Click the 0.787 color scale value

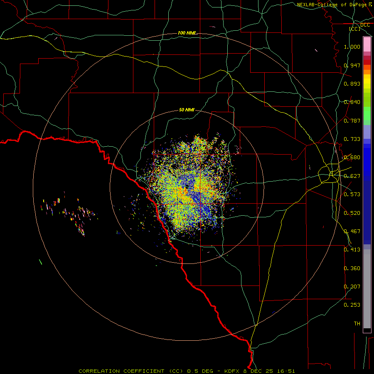pos(352,121)
